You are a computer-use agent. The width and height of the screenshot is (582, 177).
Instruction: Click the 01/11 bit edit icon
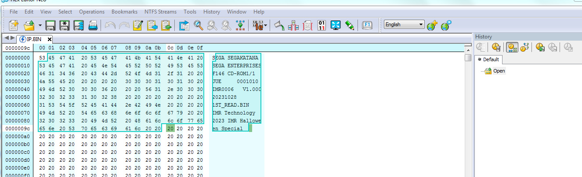322,25
